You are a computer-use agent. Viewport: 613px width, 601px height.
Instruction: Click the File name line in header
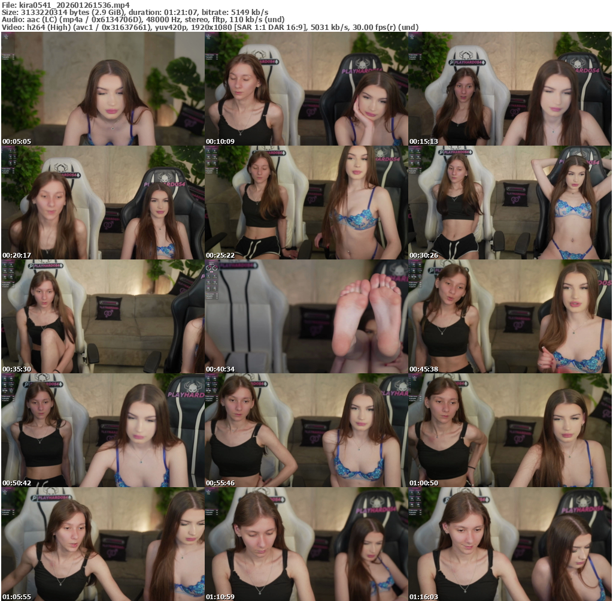tap(66, 5)
